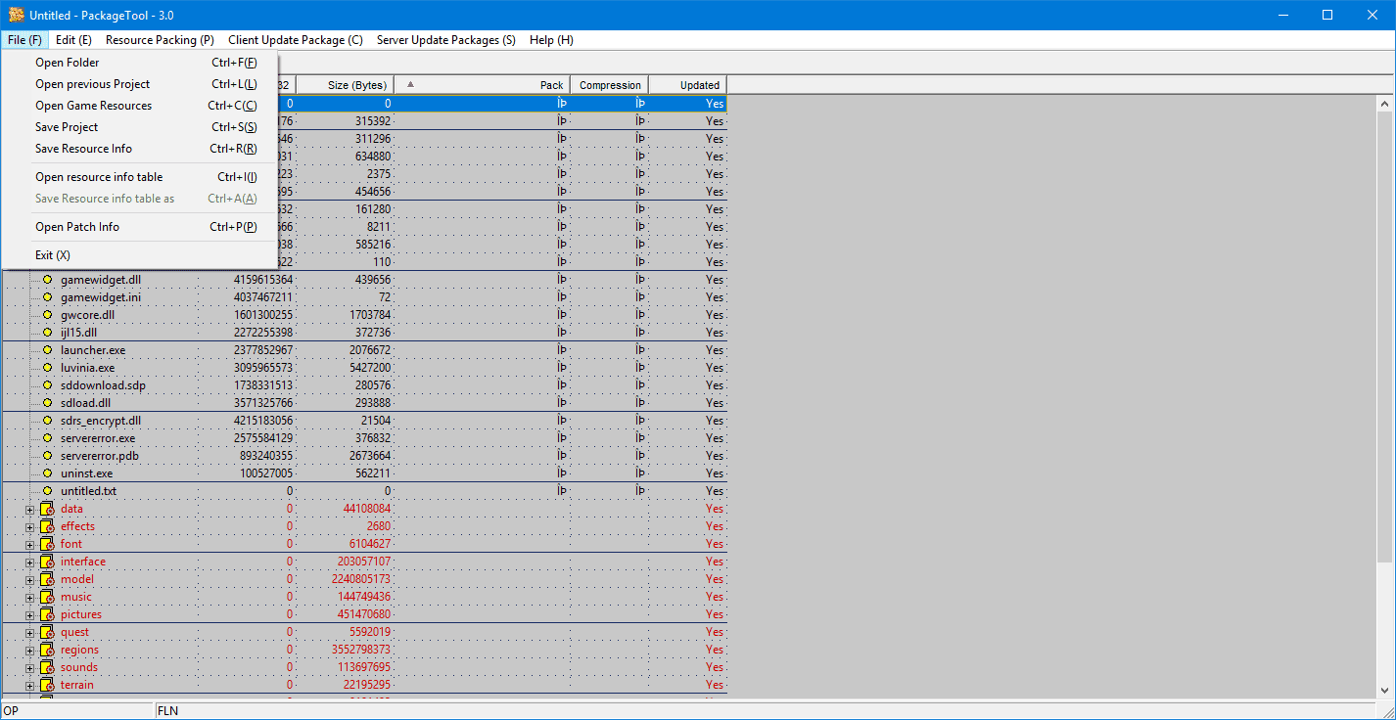Sort by the Size (Bytes) column header
This screenshot has width=1396, height=720.
pos(346,85)
